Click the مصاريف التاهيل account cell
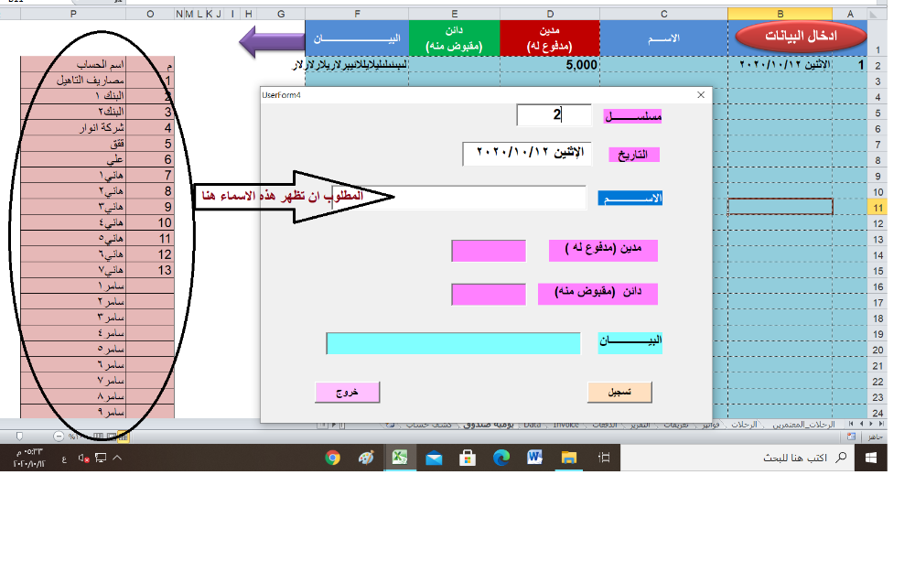915x572 pixels. pos(73,81)
